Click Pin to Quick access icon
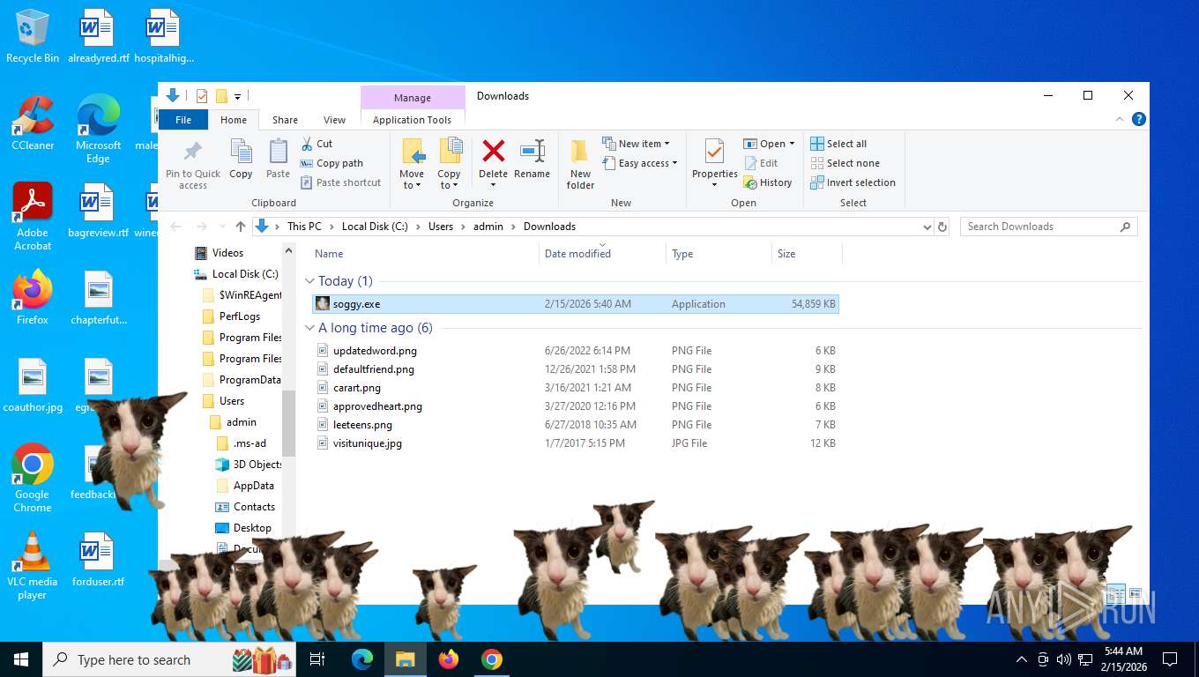The width and height of the screenshot is (1199, 677). coord(192,152)
